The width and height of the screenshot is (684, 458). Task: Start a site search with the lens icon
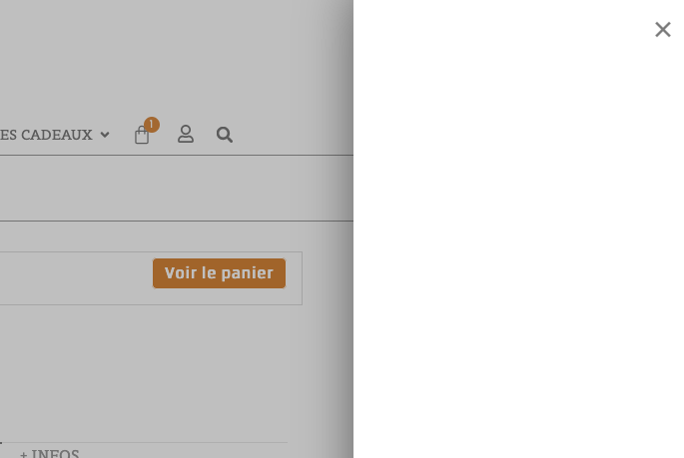tap(225, 135)
